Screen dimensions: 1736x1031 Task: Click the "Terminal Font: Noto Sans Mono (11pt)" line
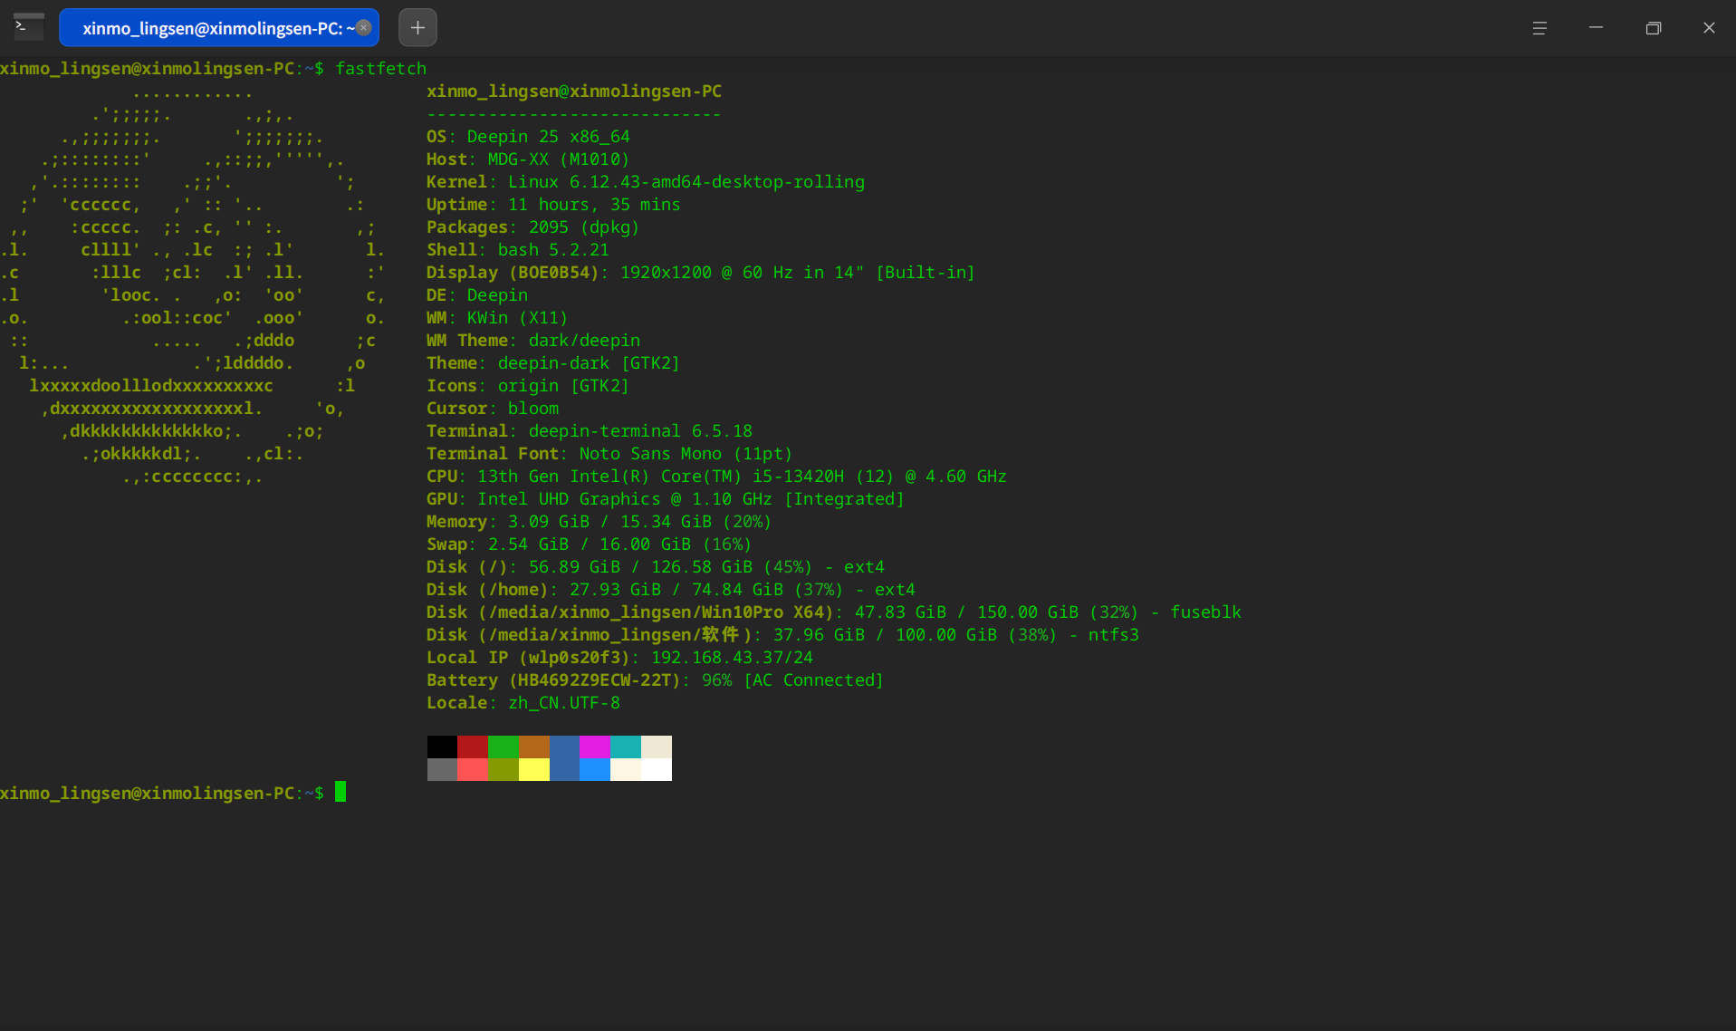click(609, 453)
